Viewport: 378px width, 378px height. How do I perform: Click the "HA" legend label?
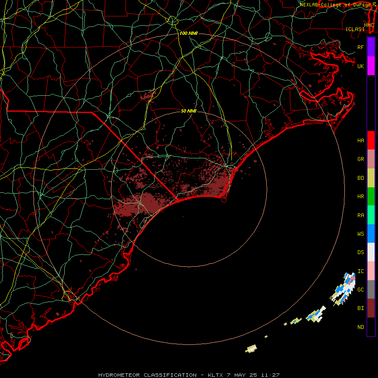tap(360, 141)
